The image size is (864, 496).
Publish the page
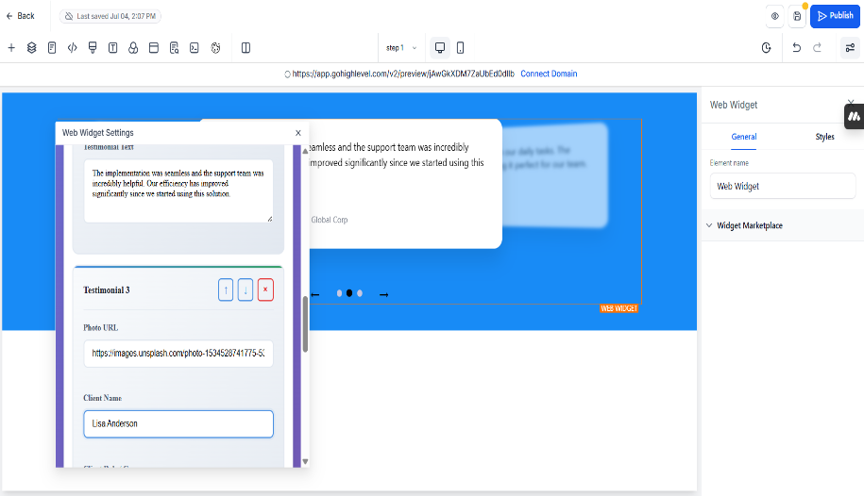click(x=835, y=16)
